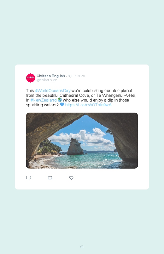Open the Civitatis English profile name
This screenshot has width=164, height=254.
click(51, 76)
